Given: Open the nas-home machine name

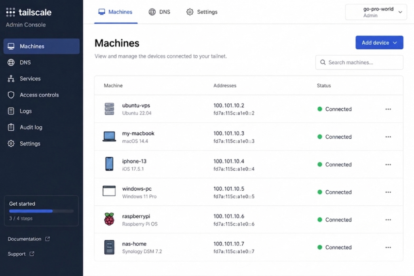Looking at the screenshot, I should 134,244.
